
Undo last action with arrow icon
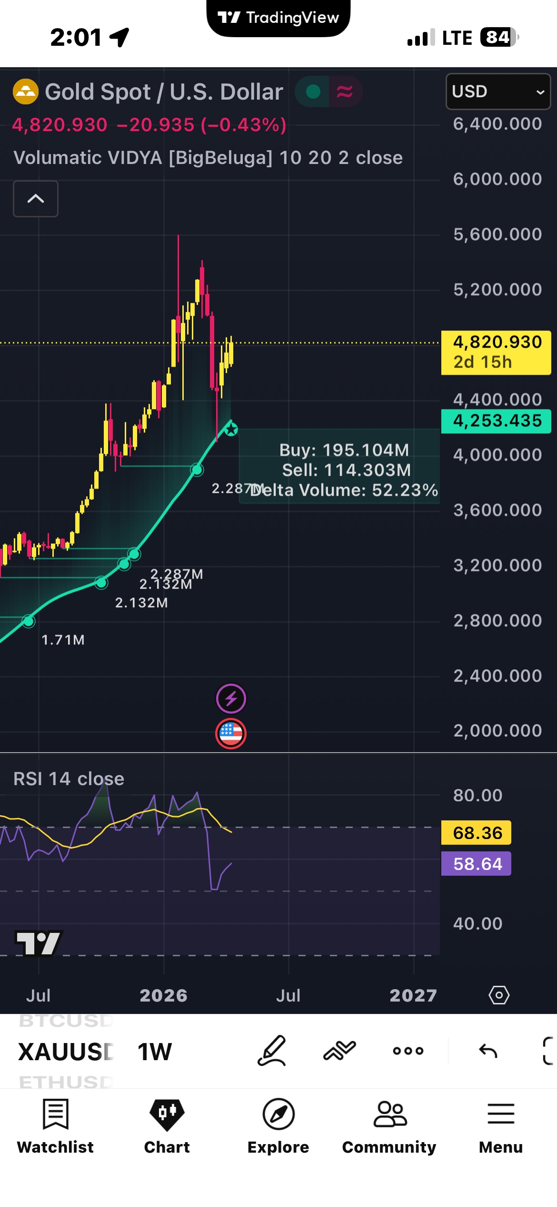[x=488, y=1051]
